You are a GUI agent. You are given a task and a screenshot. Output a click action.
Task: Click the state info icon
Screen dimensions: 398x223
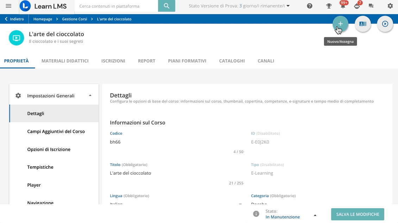tap(256, 214)
